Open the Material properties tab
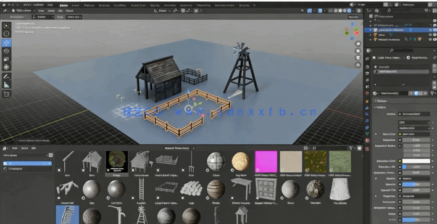This screenshot has width=437, height=224. coord(368,141)
